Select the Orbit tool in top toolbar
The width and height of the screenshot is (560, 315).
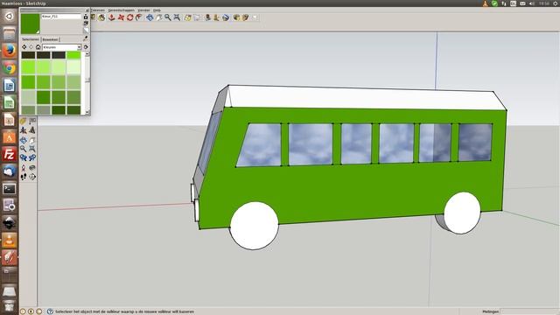pyautogui.click(x=150, y=17)
